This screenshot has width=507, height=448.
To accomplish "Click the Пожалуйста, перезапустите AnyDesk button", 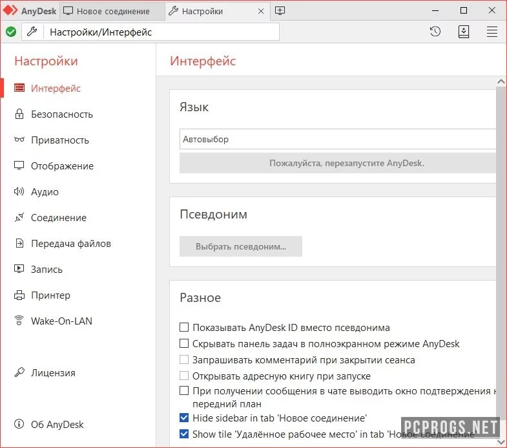I will click(338, 163).
